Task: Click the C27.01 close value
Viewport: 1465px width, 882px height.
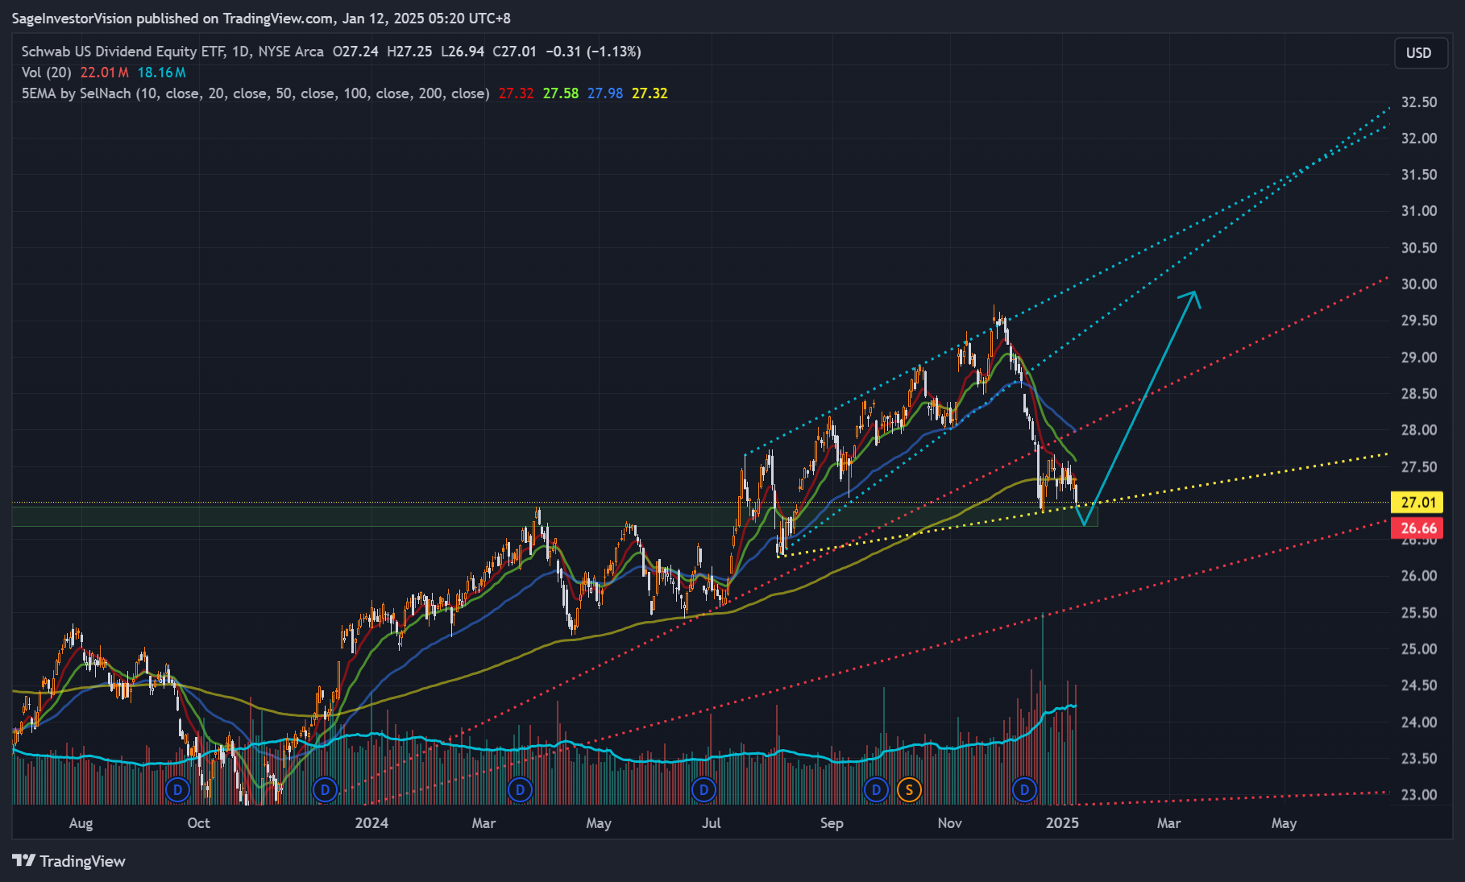Action: [515, 52]
